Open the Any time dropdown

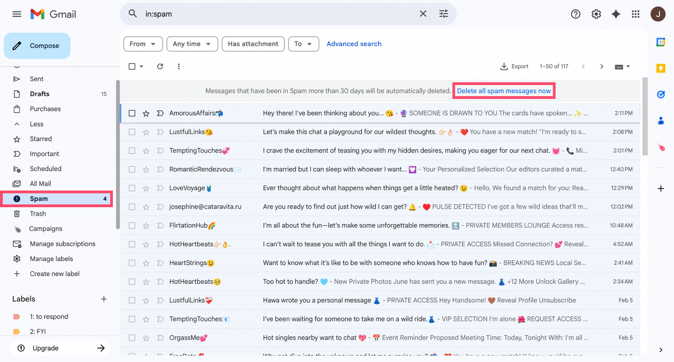coord(192,44)
